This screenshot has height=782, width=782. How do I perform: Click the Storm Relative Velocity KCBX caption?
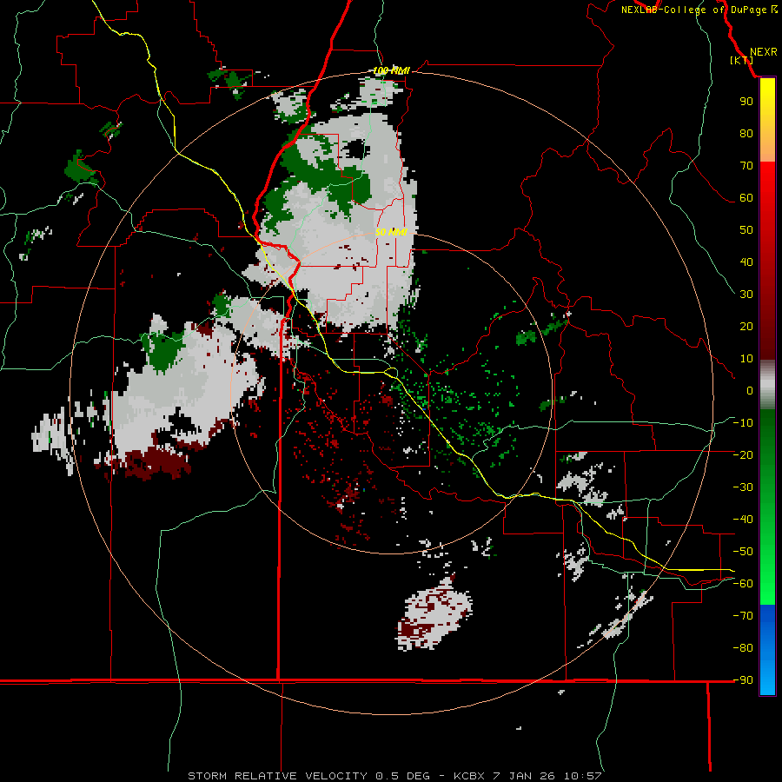394,776
